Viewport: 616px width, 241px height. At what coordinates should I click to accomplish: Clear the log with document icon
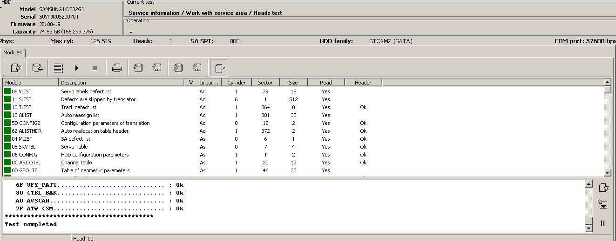(603, 188)
